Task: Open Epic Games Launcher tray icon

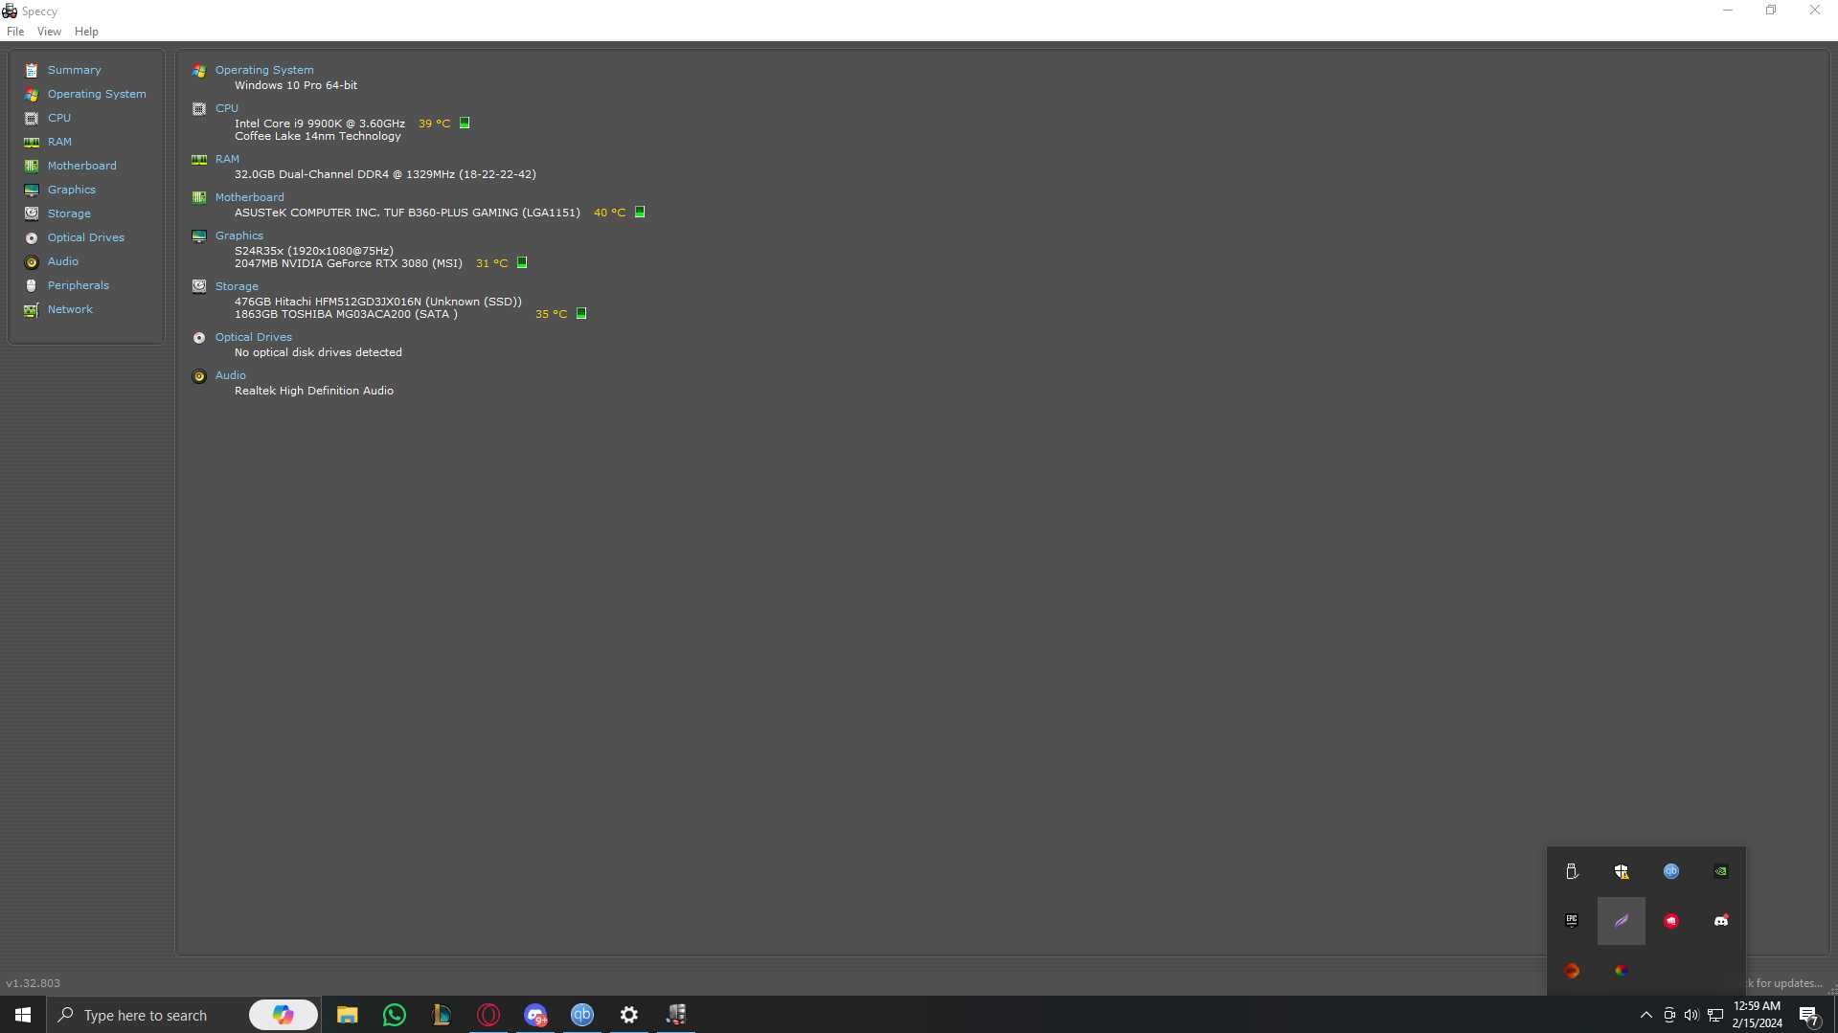Action: pos(1572,921)
